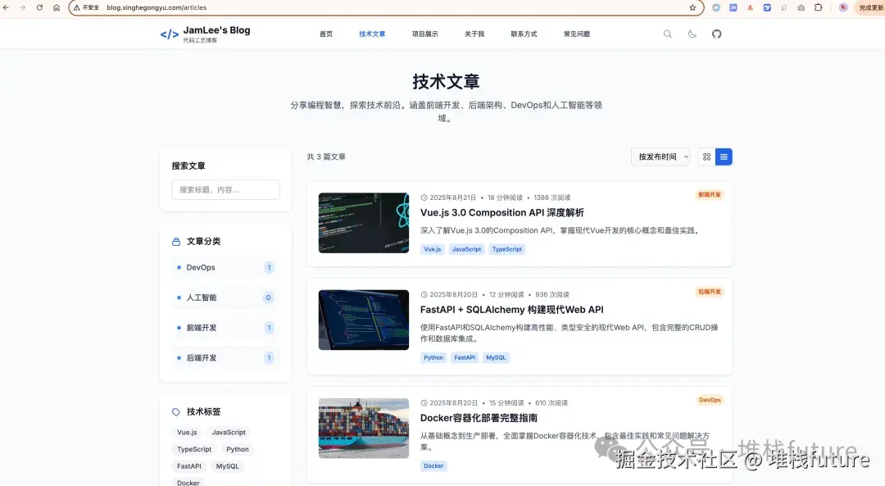The image size is (885, 486).
Task: Click the 文章分类 category panel icon
Action: coord(175,240)
